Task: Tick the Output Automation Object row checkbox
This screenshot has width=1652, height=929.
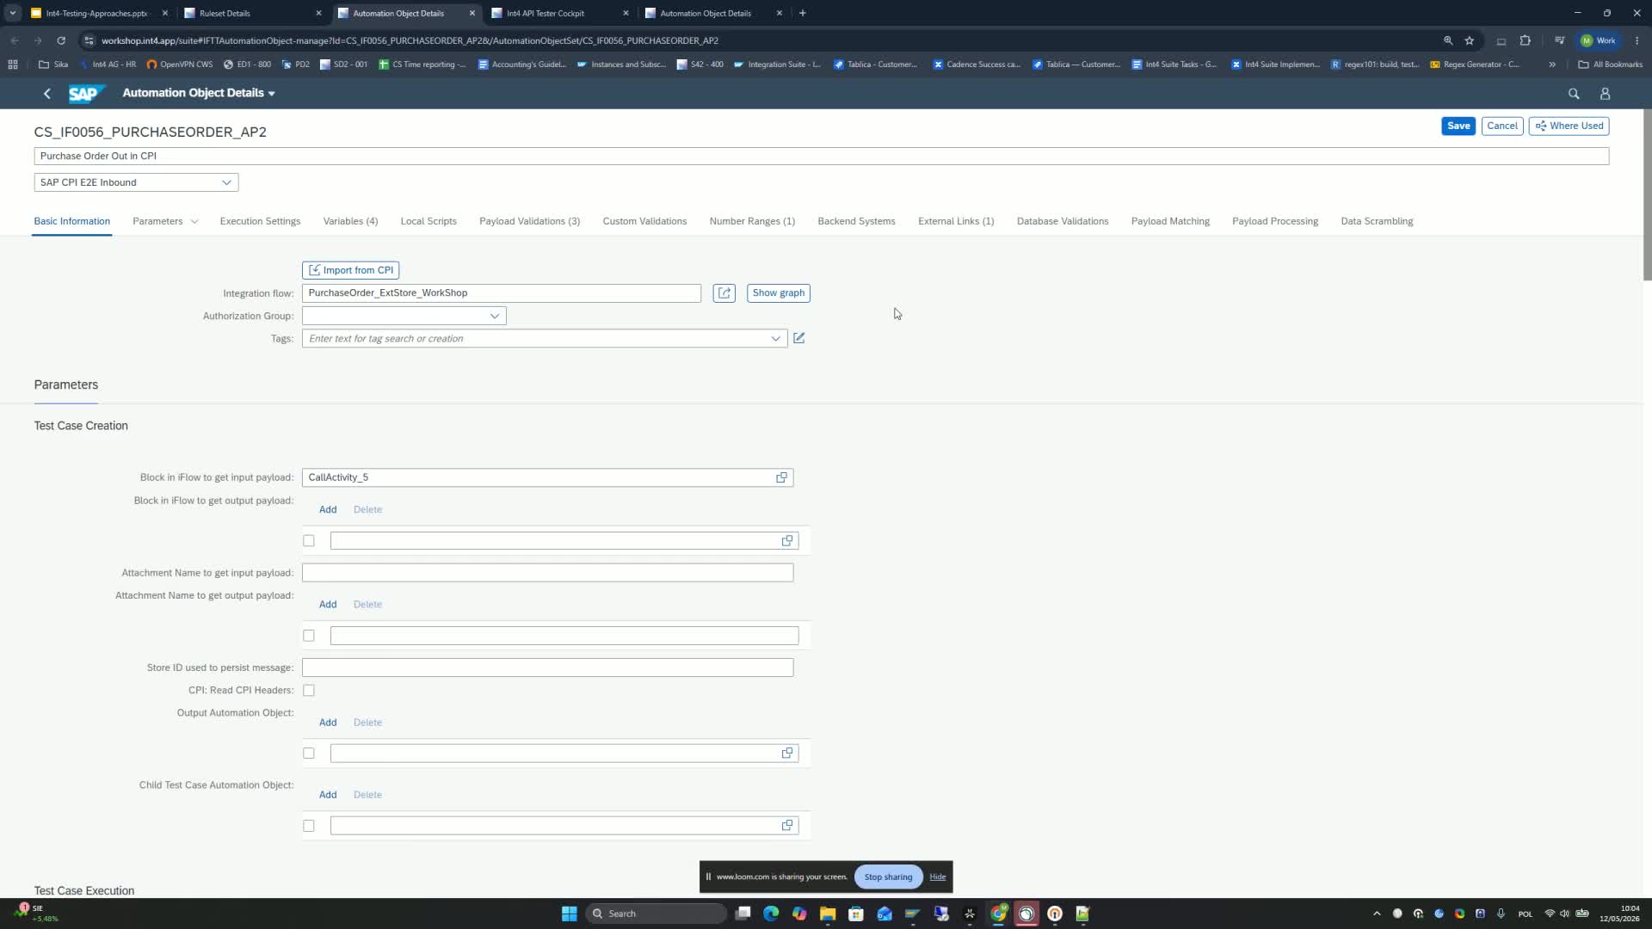Action: tap(309, 754)
